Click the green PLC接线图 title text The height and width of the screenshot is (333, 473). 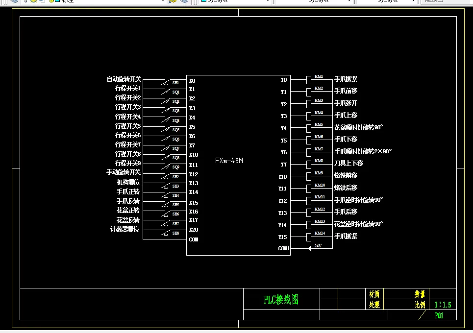click(281, 300)
